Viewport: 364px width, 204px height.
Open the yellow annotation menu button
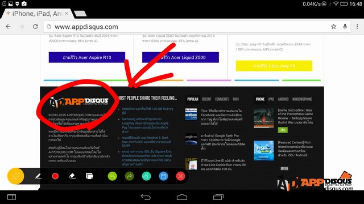coord(15,176)
